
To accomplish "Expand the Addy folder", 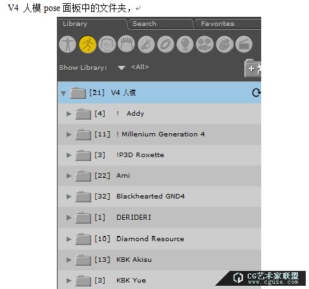I will point(69,114).
